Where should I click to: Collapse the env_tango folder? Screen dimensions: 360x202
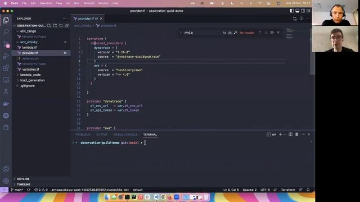(x=28, y=31)
